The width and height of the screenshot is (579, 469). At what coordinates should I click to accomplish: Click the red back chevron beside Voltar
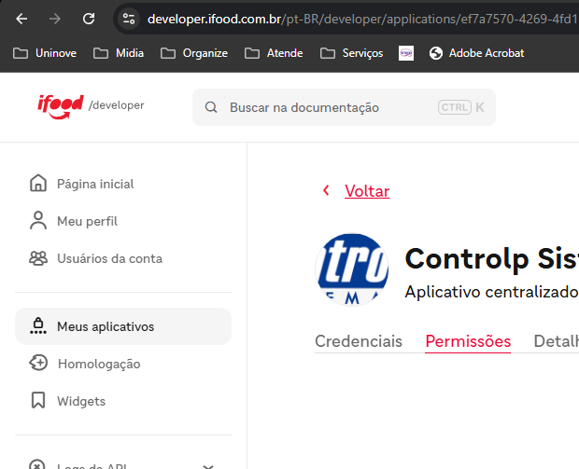326,190
